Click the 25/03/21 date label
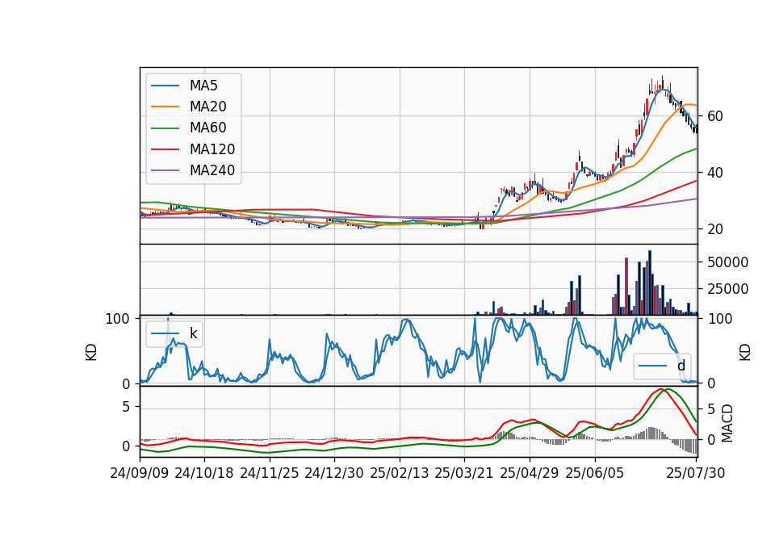This screenshot has width=775, height=557. tap(464, 473)
